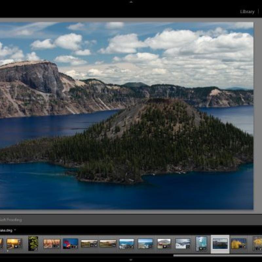Click the filmstrip horizontal scrollbar
Viewport: 262px width, 262px height.
click(217, 255)
